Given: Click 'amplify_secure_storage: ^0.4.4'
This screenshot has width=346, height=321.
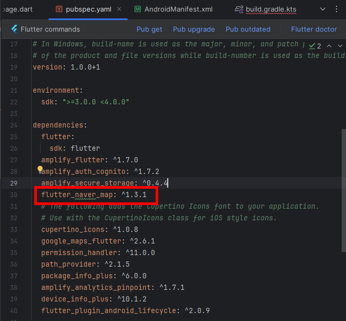Looking at the screenshot, I should point(104,183).
